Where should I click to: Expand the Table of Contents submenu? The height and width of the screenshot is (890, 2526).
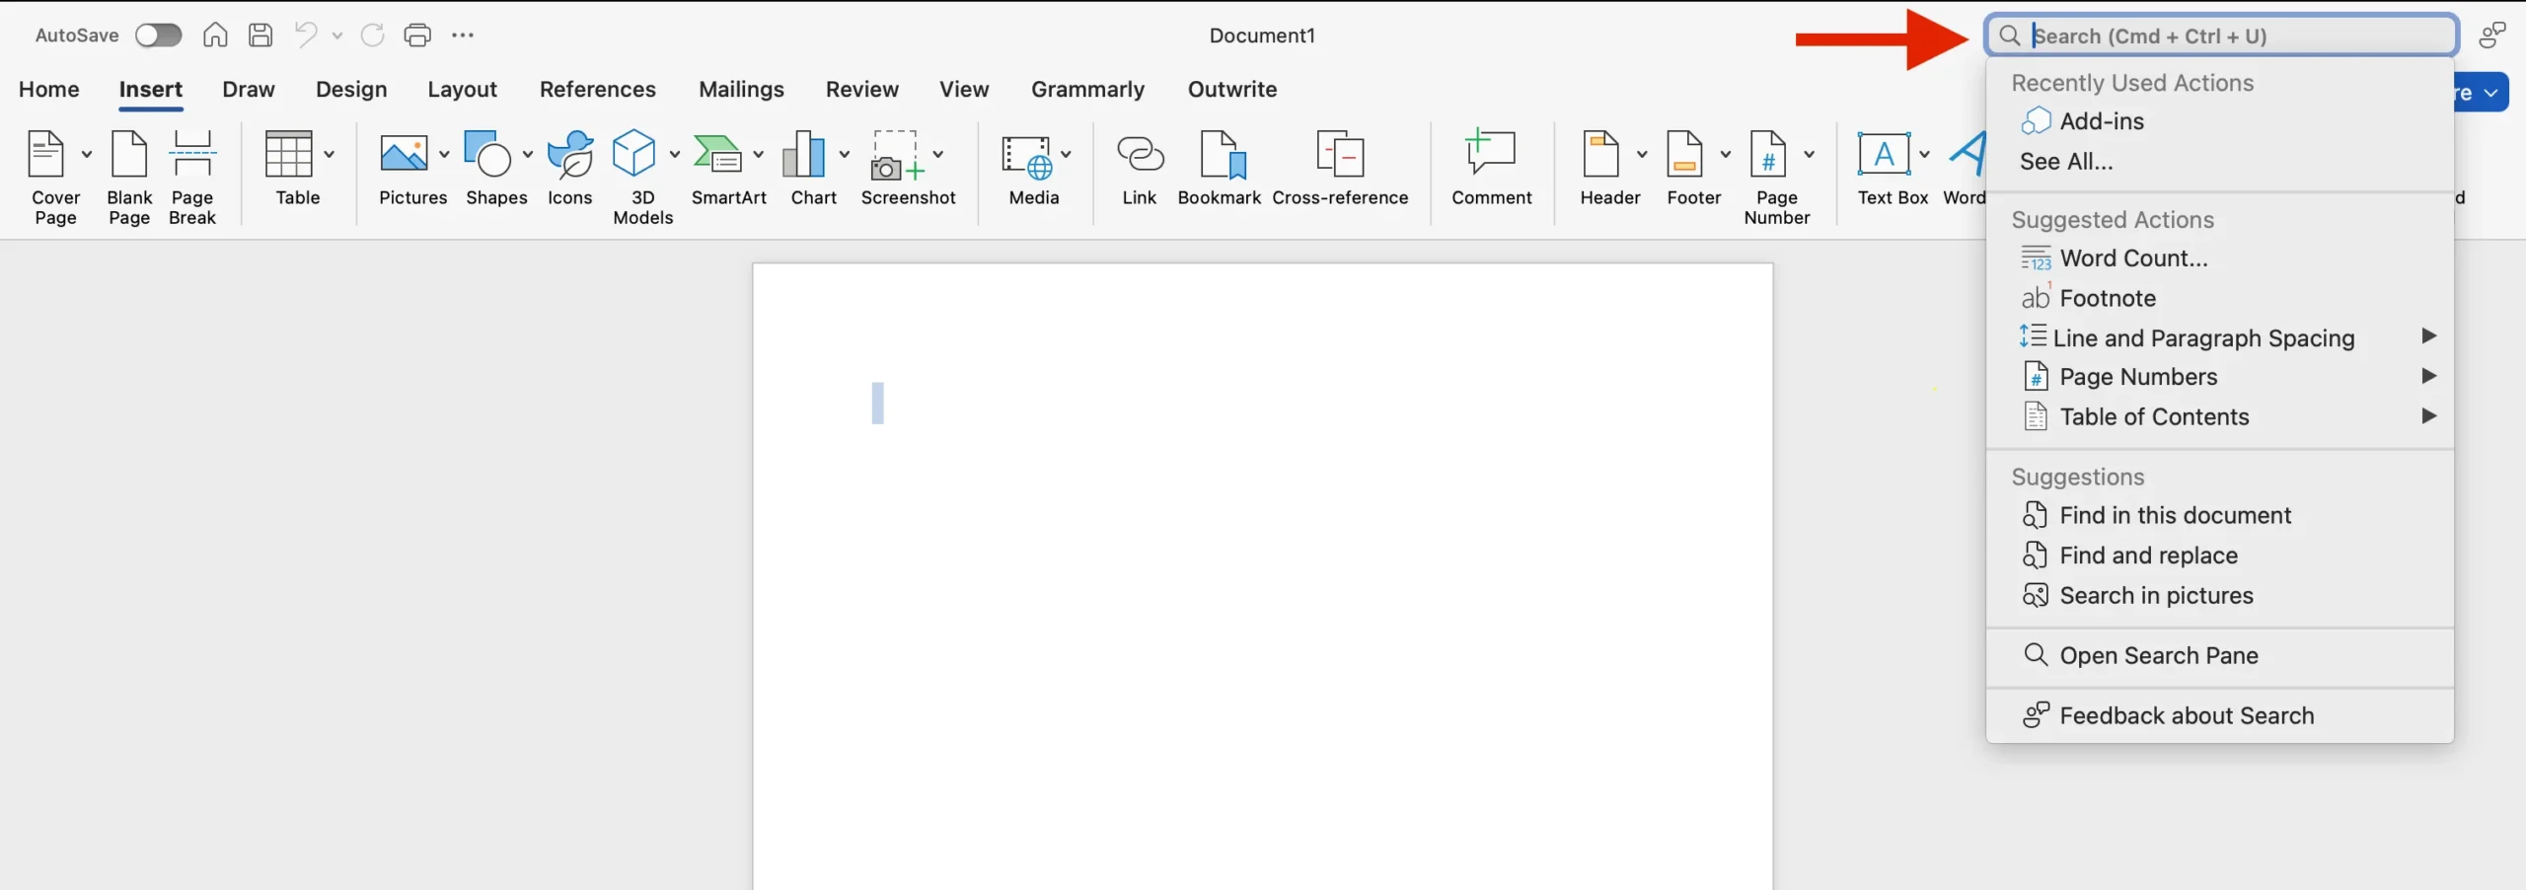click(2428, 416)
